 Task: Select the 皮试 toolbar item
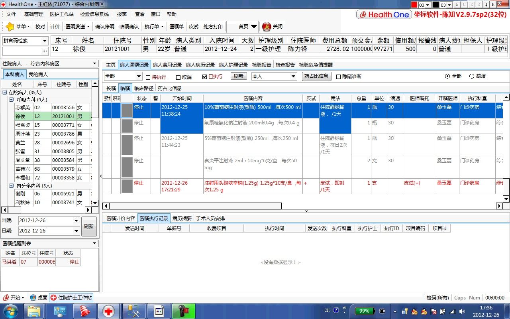[194, 27]
